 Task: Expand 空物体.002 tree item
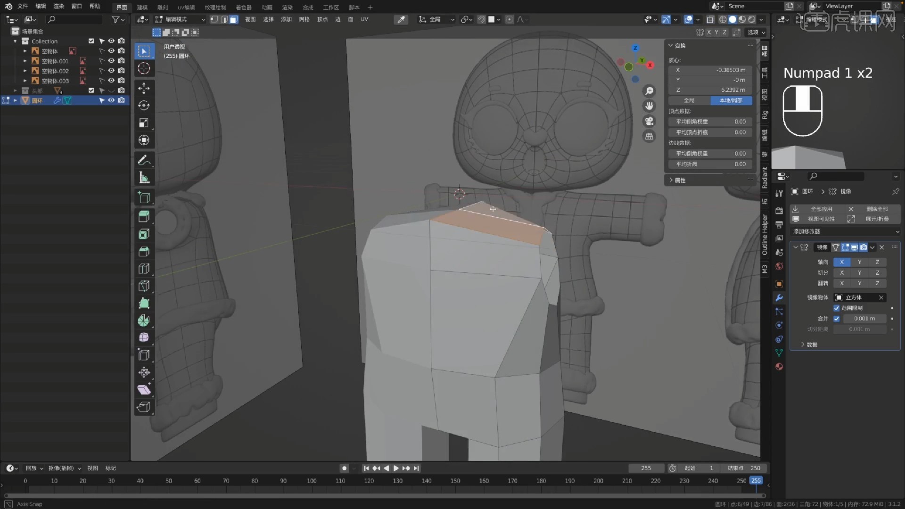click(25, 71)
